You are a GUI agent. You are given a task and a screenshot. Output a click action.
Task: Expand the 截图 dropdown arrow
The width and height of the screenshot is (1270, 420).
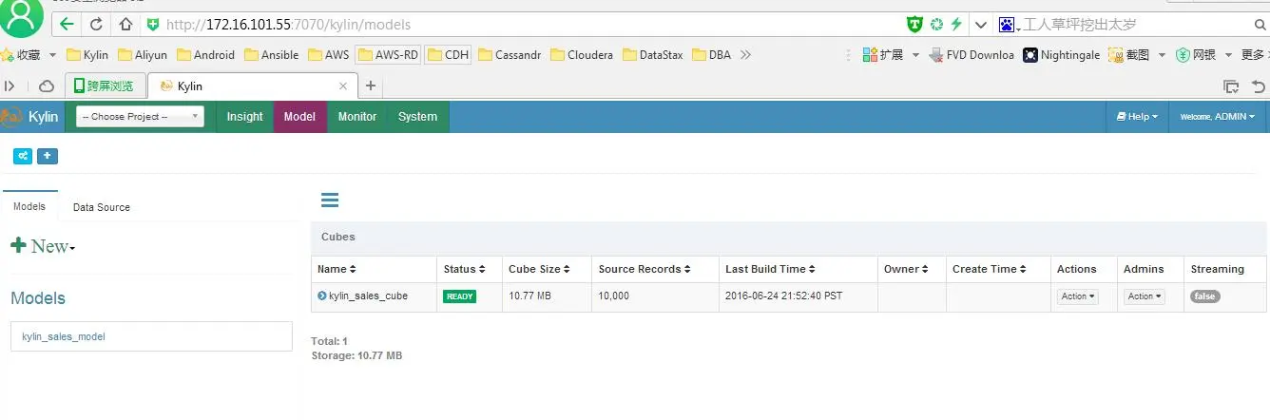tap(1162, 55)
